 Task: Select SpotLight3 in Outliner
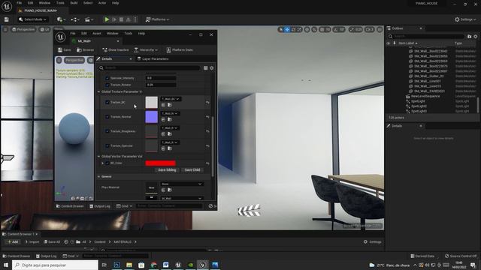tap(419, 111)
